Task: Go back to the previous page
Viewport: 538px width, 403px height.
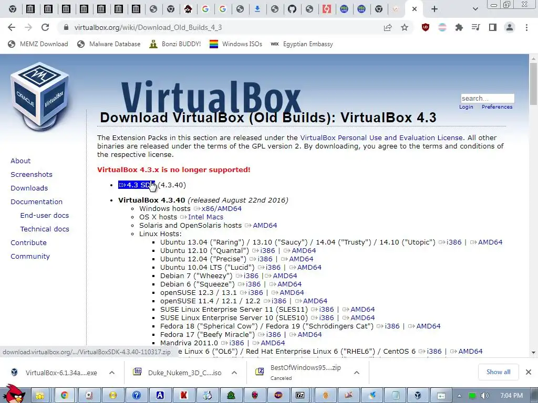Action: (x=12, y=27)
